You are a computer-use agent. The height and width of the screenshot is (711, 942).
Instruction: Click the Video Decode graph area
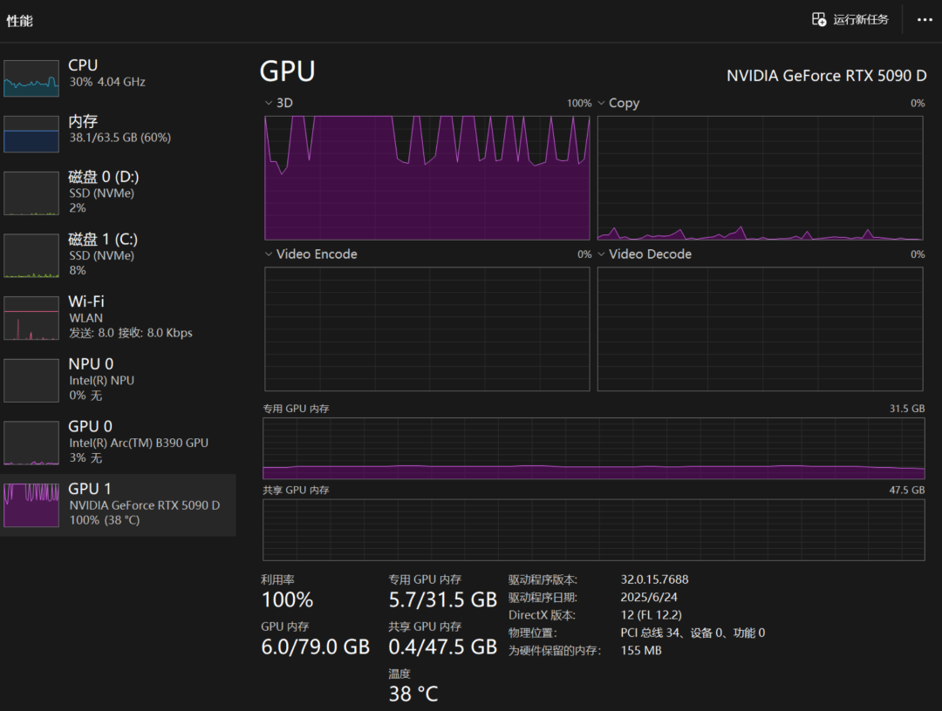(x=760, y=328)
